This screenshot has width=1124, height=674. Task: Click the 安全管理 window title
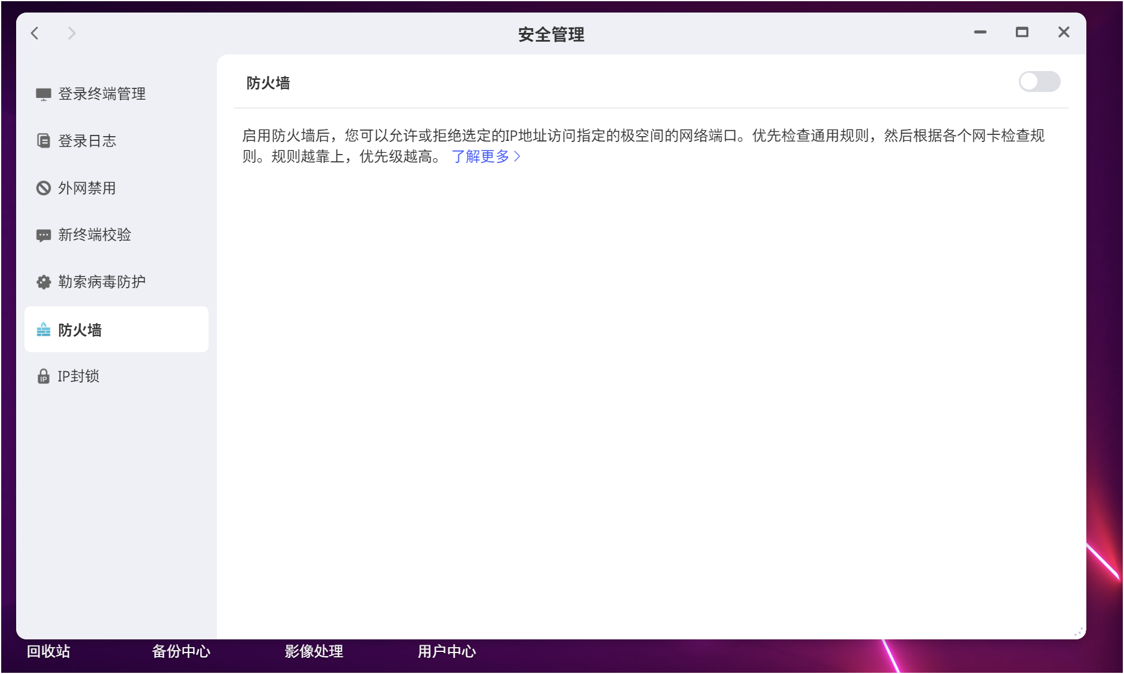click(x=551, y=35)
